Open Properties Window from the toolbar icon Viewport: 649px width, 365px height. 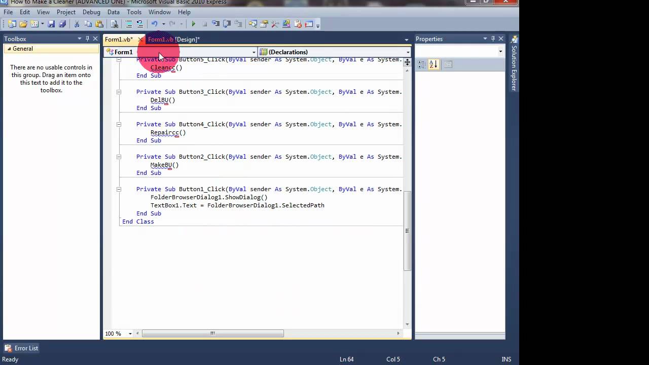[264, 24]
